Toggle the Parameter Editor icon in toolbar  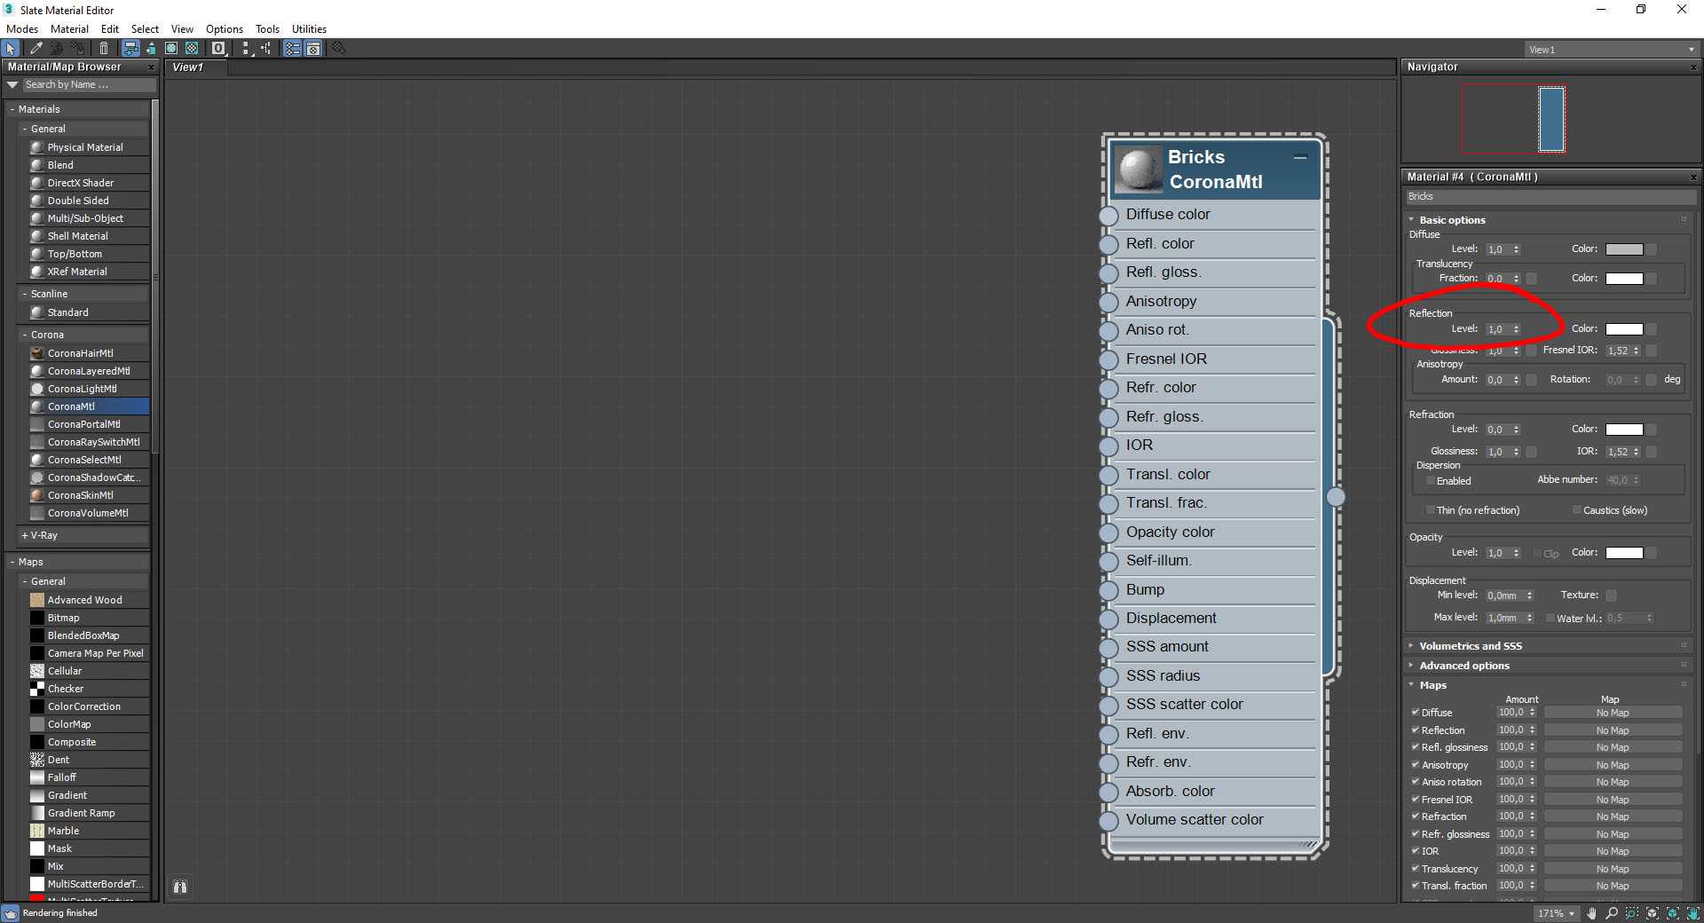tap(313, 49)
